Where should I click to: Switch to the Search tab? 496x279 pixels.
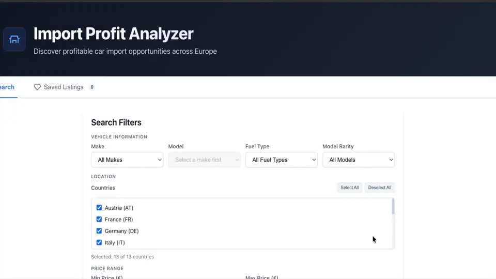[x=7, y=87]
